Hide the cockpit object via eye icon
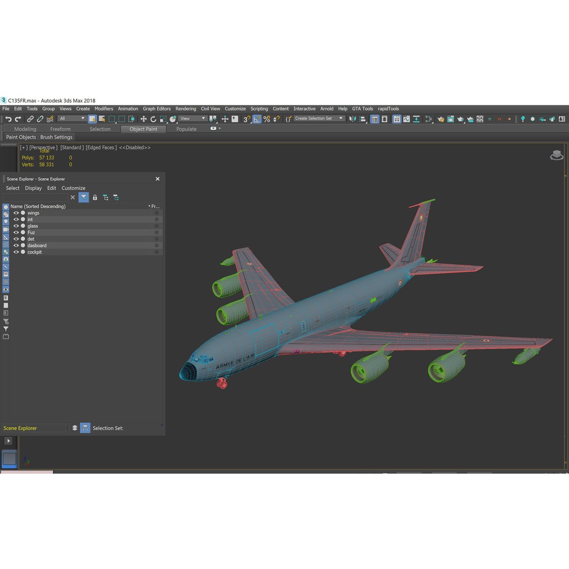 pyautogui.click(x=16, y=252)
